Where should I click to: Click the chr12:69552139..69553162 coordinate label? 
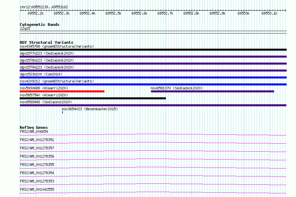(44, 7)
